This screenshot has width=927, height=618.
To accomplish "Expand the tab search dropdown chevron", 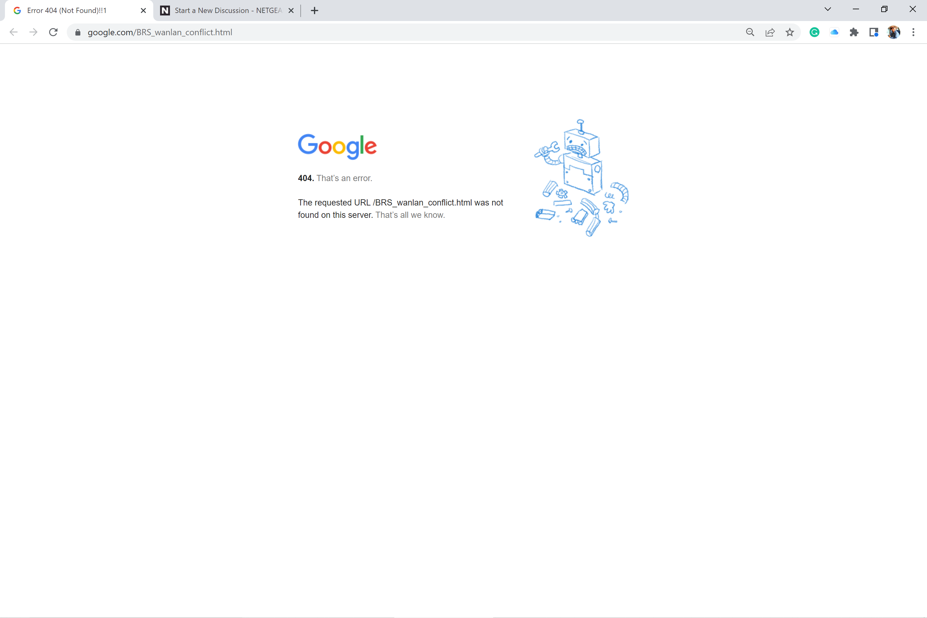I will (828, 10).
